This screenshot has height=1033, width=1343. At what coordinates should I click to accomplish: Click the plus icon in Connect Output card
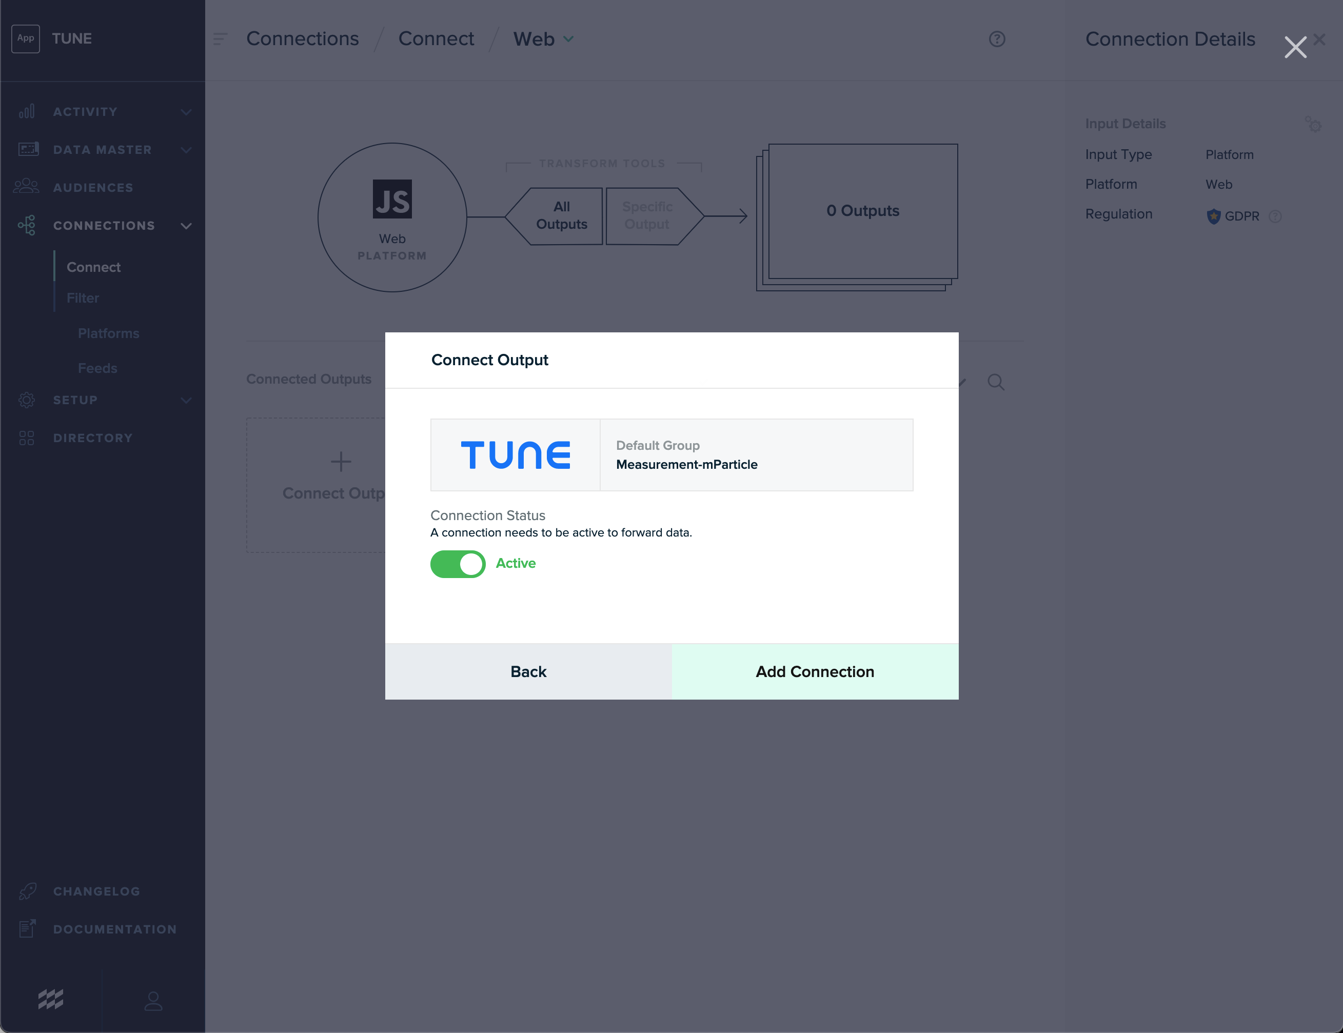coord(341,461)
